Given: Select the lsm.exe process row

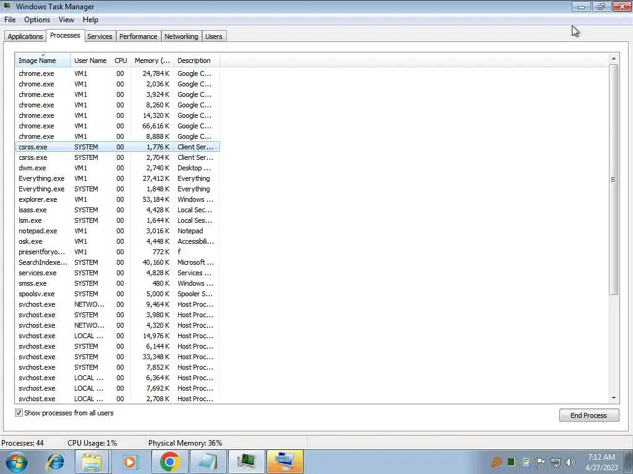Looking at the screenshot, I should point(117,220).
